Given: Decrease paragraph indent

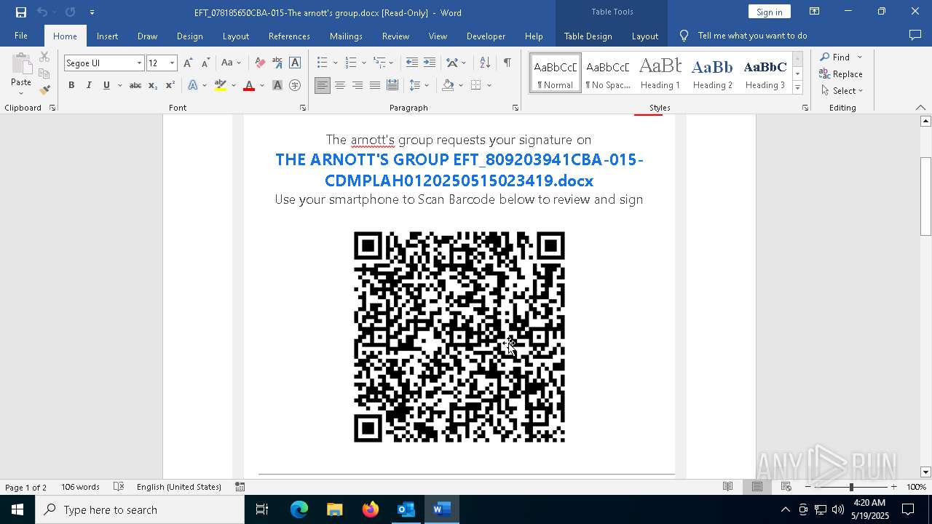Looking at the screenshot, I should click(x=411, y=63).
